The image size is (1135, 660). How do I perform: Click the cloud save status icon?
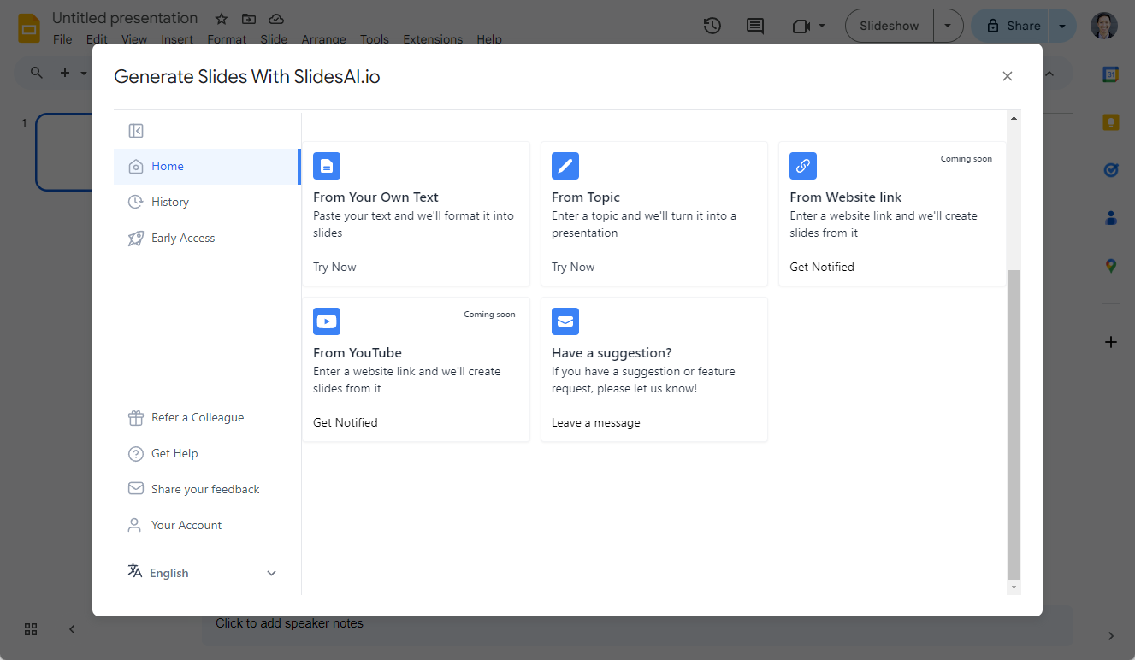tap(276, 19)
